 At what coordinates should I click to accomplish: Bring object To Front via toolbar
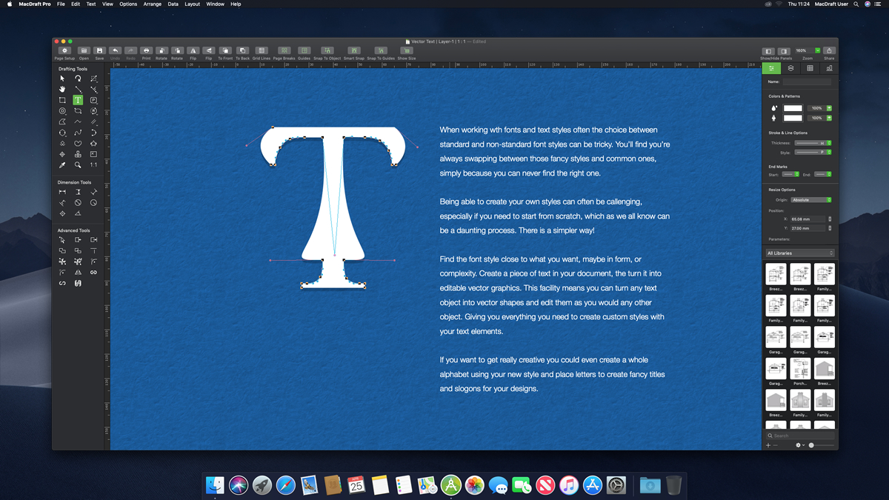click(x=225, y=51)
